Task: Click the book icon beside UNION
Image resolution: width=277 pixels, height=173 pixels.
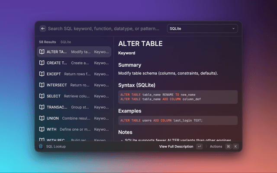Action: [x=42, y=118]
